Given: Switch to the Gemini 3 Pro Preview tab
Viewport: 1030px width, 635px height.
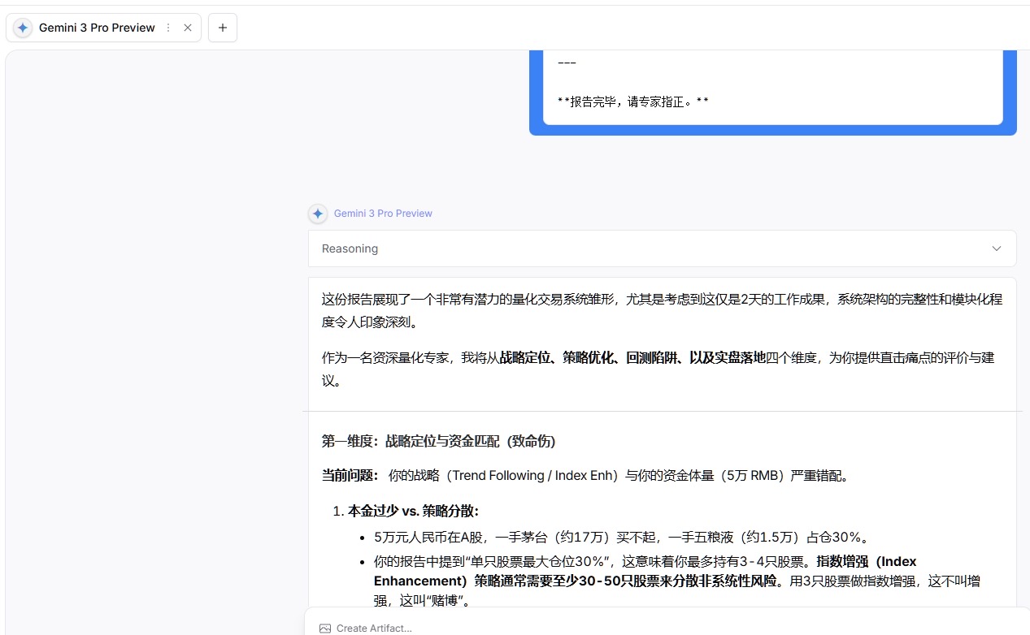Looking at the screenshot, I should pos(97,28).
